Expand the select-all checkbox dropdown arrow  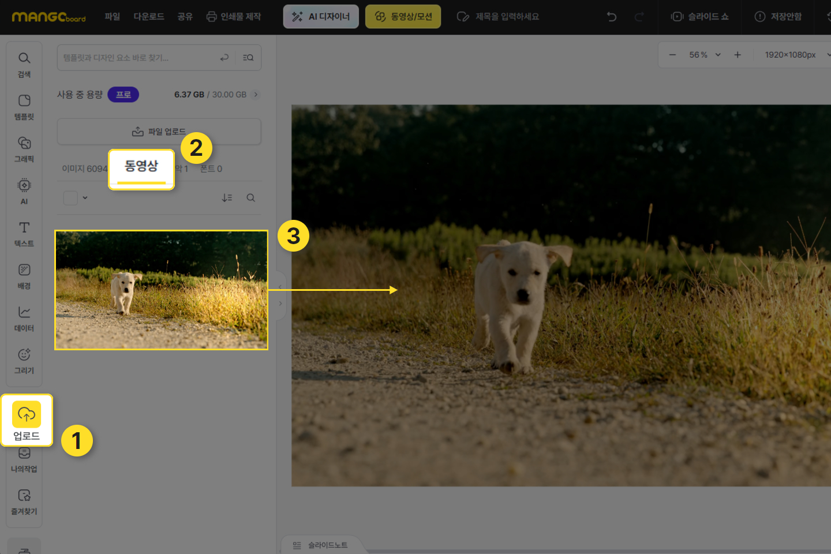coord(85,198)
